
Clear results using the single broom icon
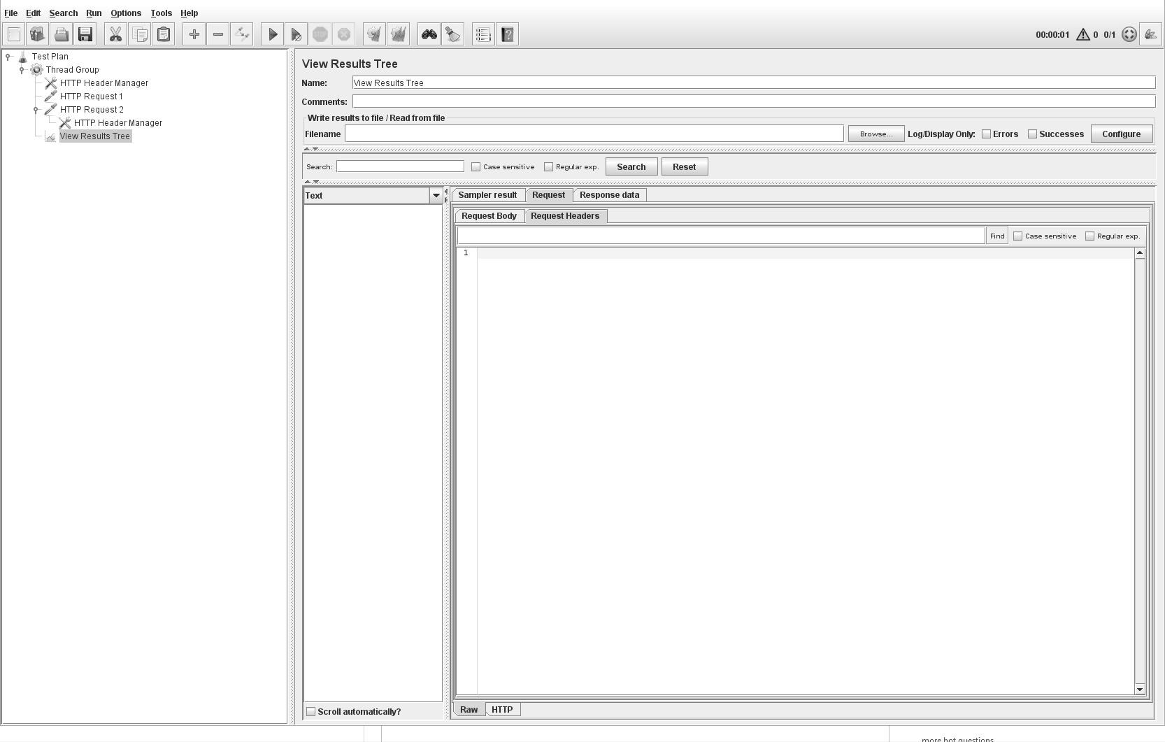374,34
